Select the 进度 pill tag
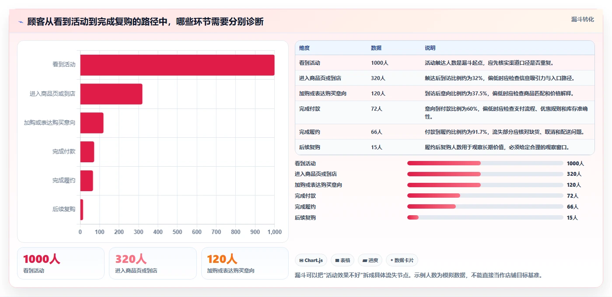The height and width of the screenshot is (297, 612). point(370,260)
